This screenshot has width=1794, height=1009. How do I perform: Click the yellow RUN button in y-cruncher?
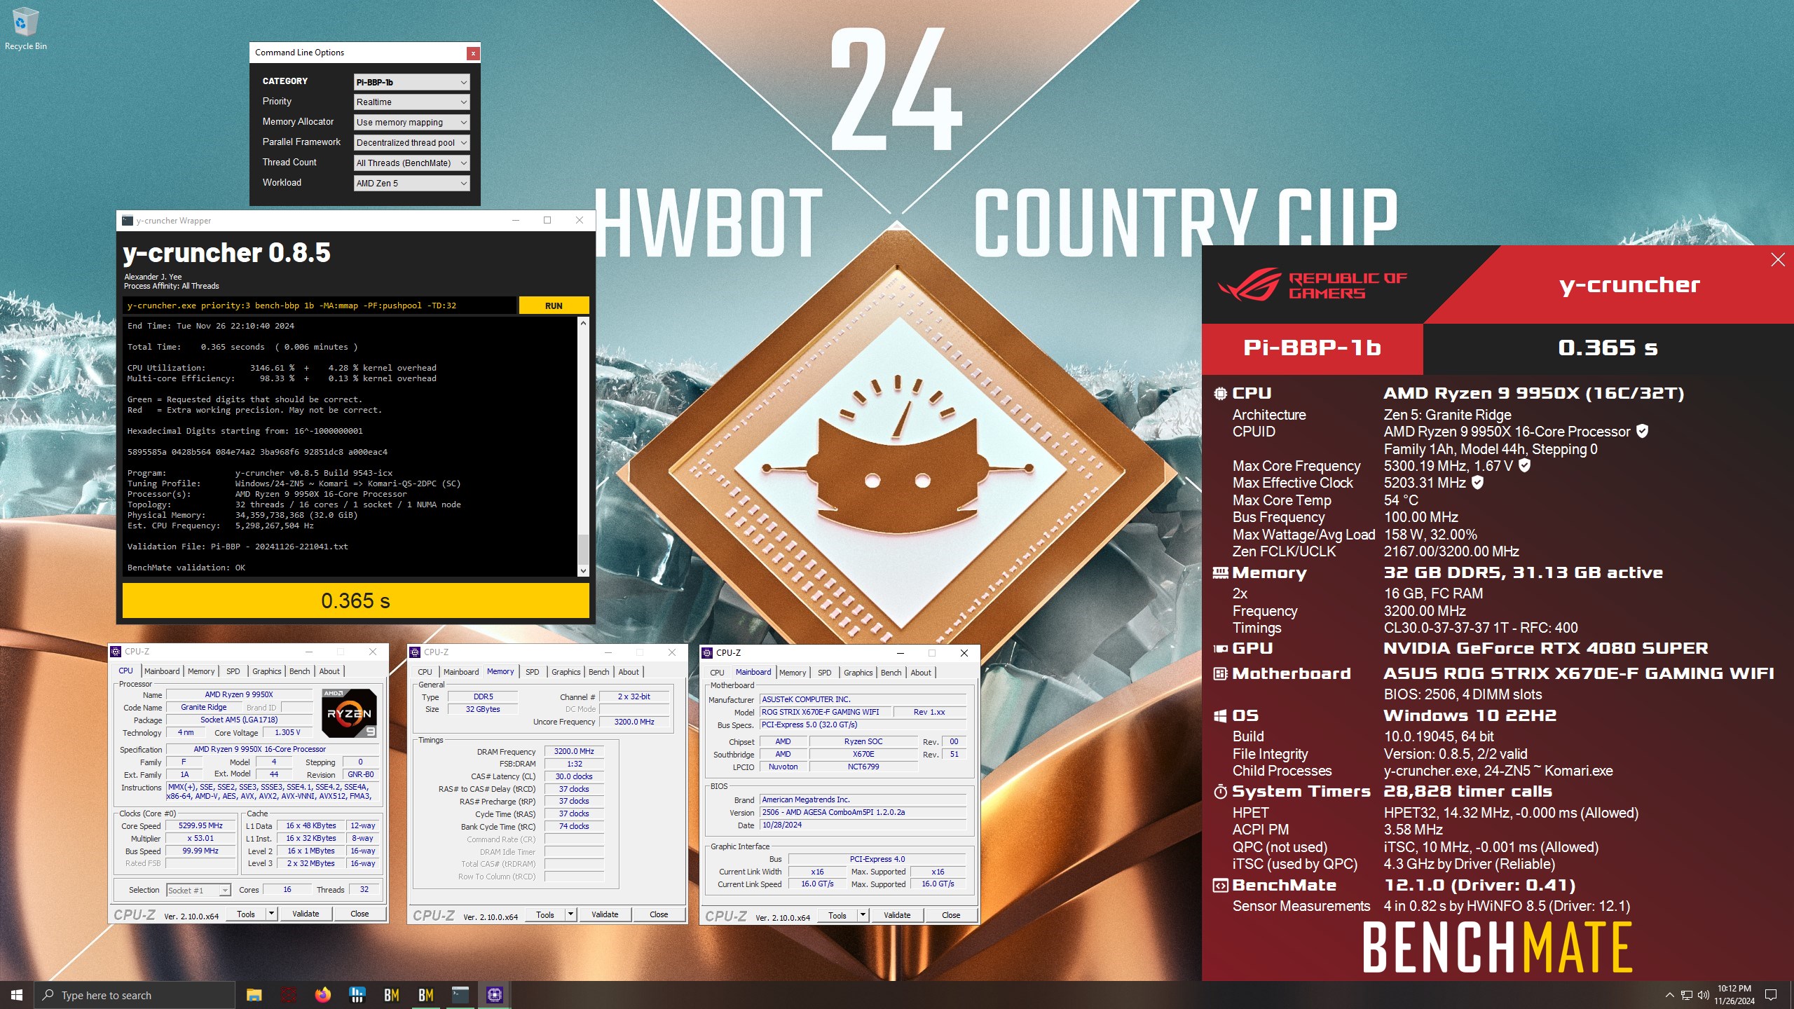pyautogui.click(x=554, y=306)
